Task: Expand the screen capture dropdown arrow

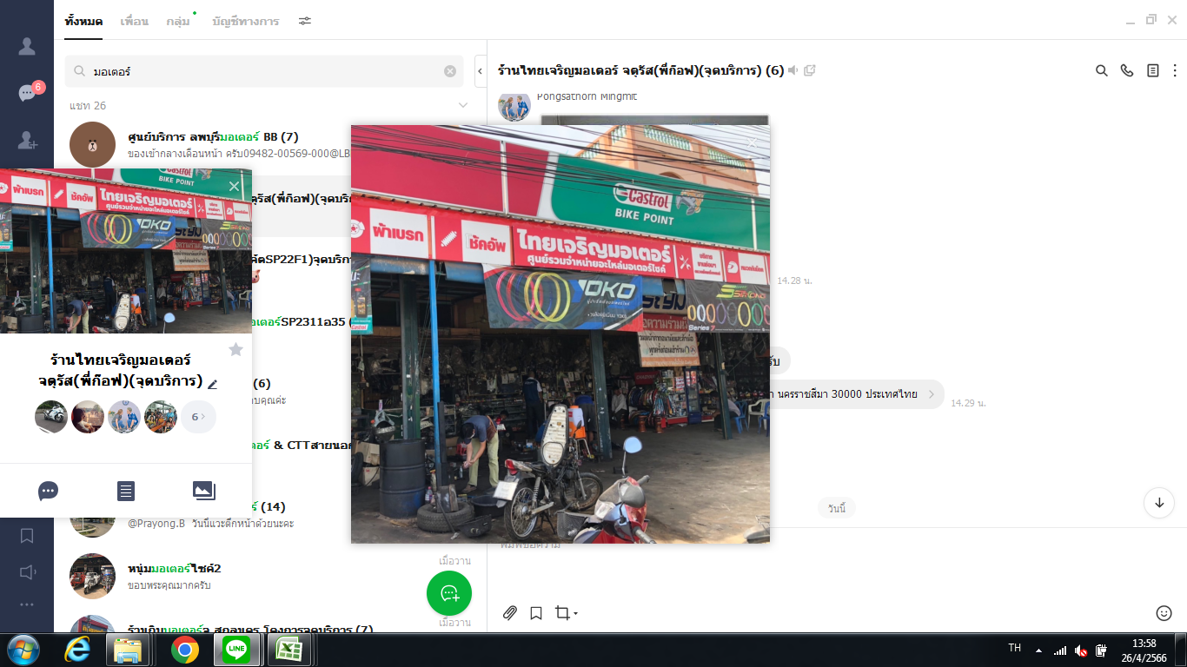Action: pyautogui.click(x=575, y=614)
